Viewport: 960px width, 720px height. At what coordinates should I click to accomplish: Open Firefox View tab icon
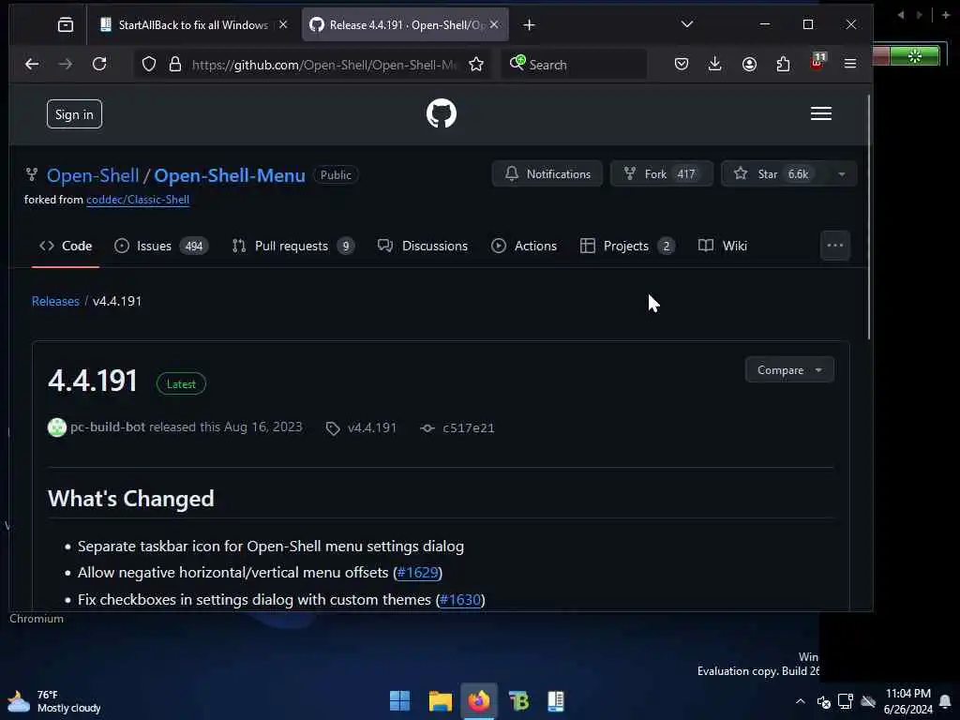point(66,24)
